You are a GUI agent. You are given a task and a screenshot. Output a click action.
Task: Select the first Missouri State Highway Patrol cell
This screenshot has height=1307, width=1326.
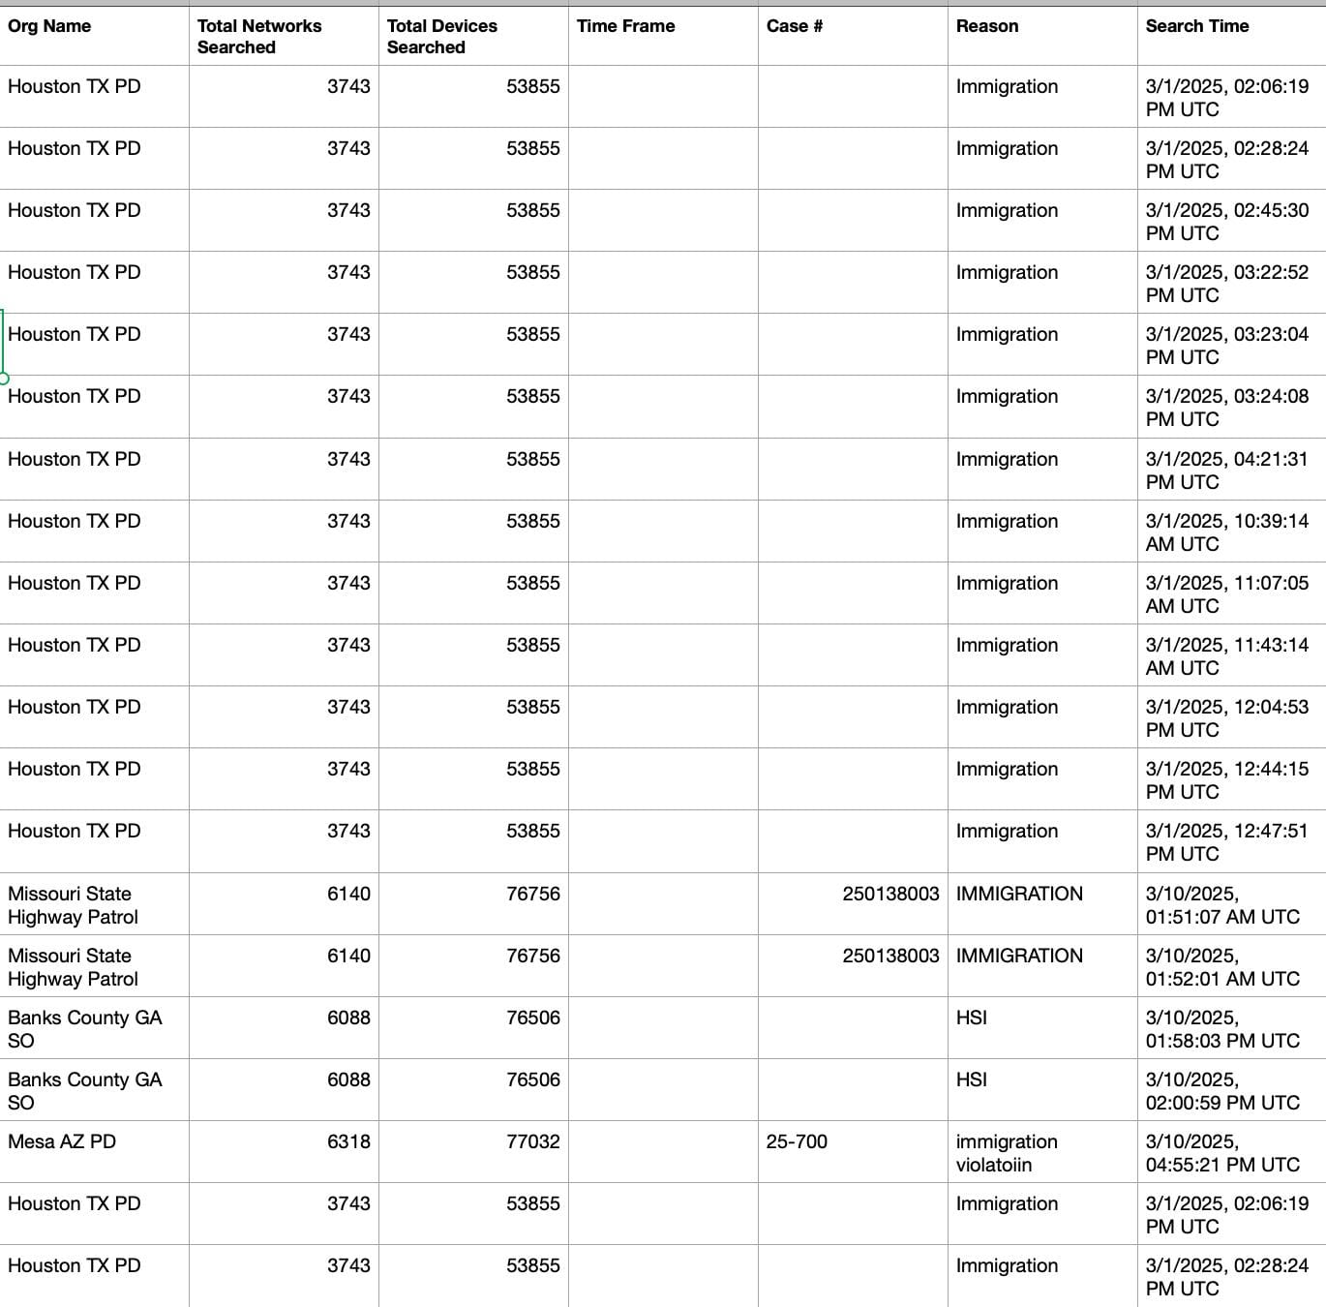coord(94,904)
